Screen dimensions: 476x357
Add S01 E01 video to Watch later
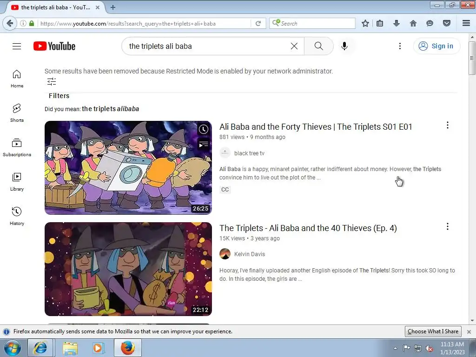pyautogui.click(x=204, y=129)
